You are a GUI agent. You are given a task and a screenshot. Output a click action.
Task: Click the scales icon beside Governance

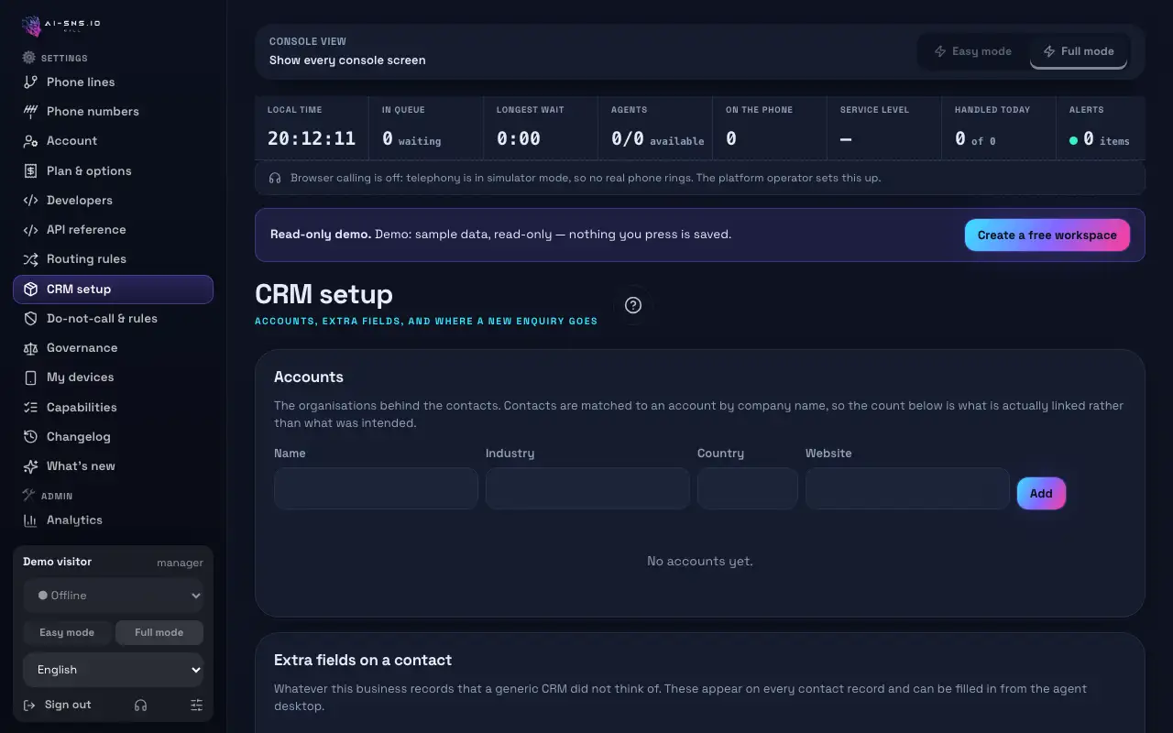(30, 348)
